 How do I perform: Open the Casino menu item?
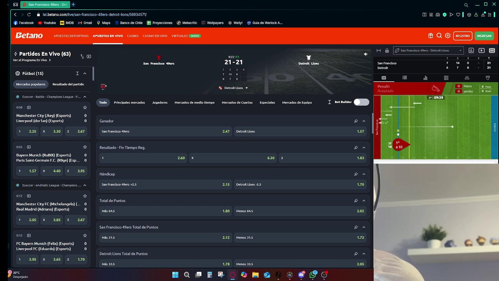click(133, 36)
